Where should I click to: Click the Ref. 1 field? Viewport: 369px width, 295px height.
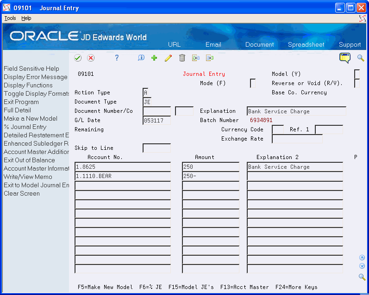click(329, 129)
